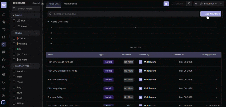This screenshot has height=107, width=226.
Task: Pause live updates with the pause icon
Action: [166, 4]
